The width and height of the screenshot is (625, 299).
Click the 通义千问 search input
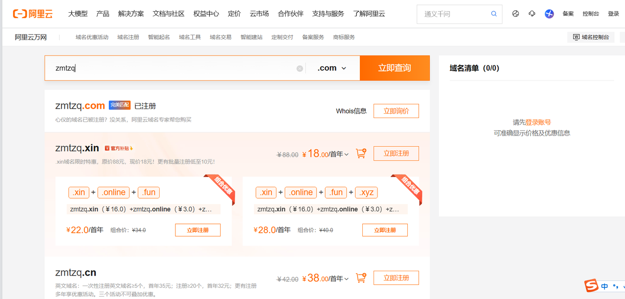pos(454,14)
